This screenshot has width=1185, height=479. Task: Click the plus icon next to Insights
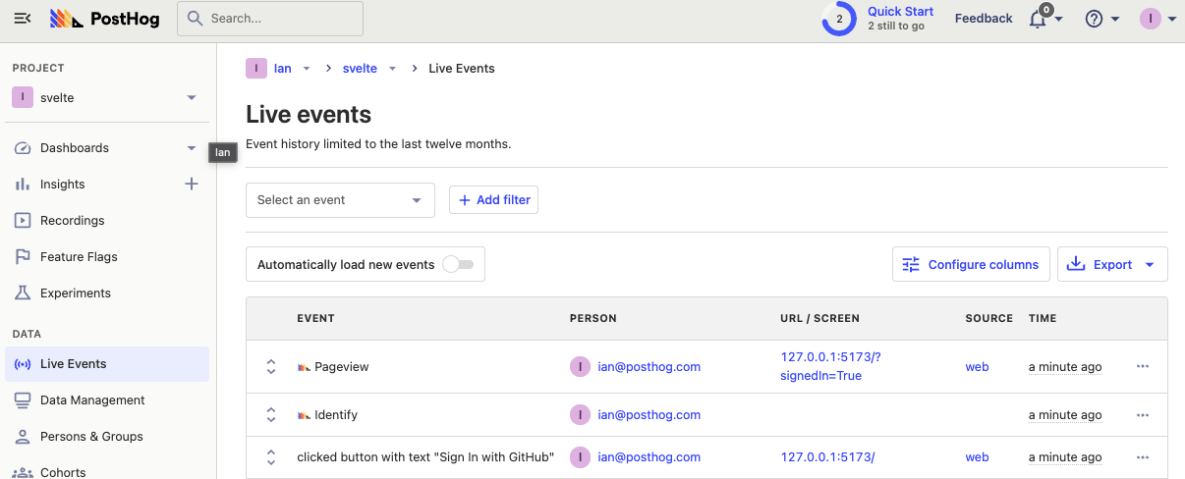192,184
